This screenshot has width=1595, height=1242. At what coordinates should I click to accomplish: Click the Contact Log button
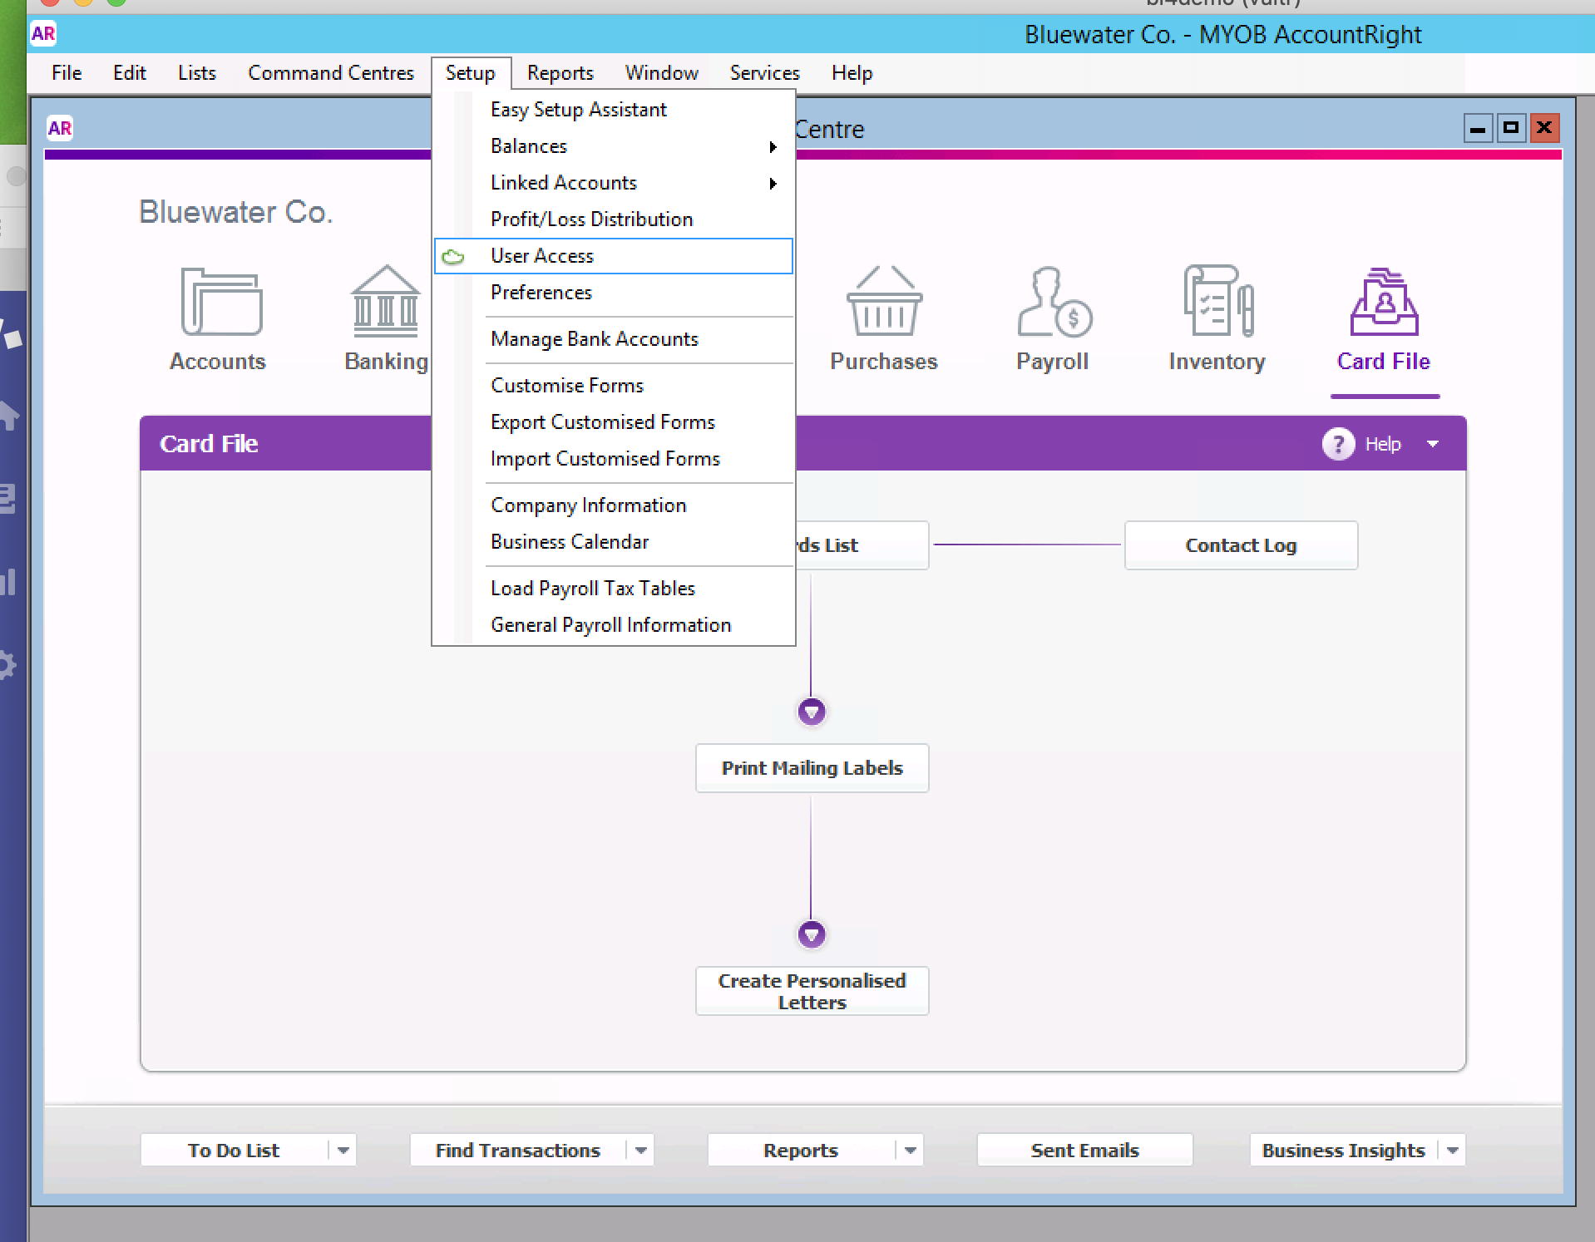point(1241,545)
